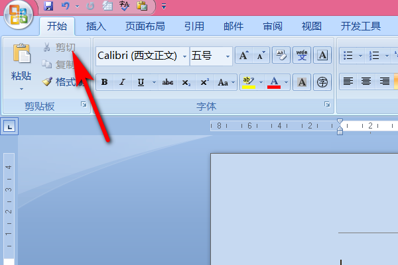
Task: Toggle bold formatting
Action: tap(105, 82)
